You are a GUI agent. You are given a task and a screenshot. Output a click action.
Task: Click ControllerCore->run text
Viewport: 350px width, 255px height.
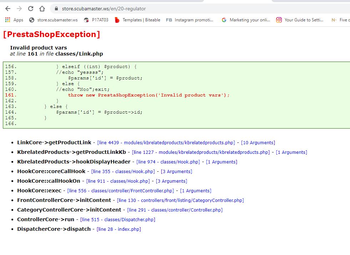[x=46, y=219]
